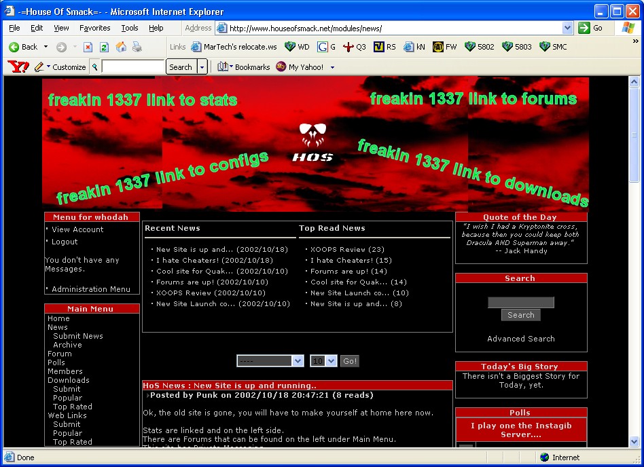Click the scroll down arrow

coord(634,442)
